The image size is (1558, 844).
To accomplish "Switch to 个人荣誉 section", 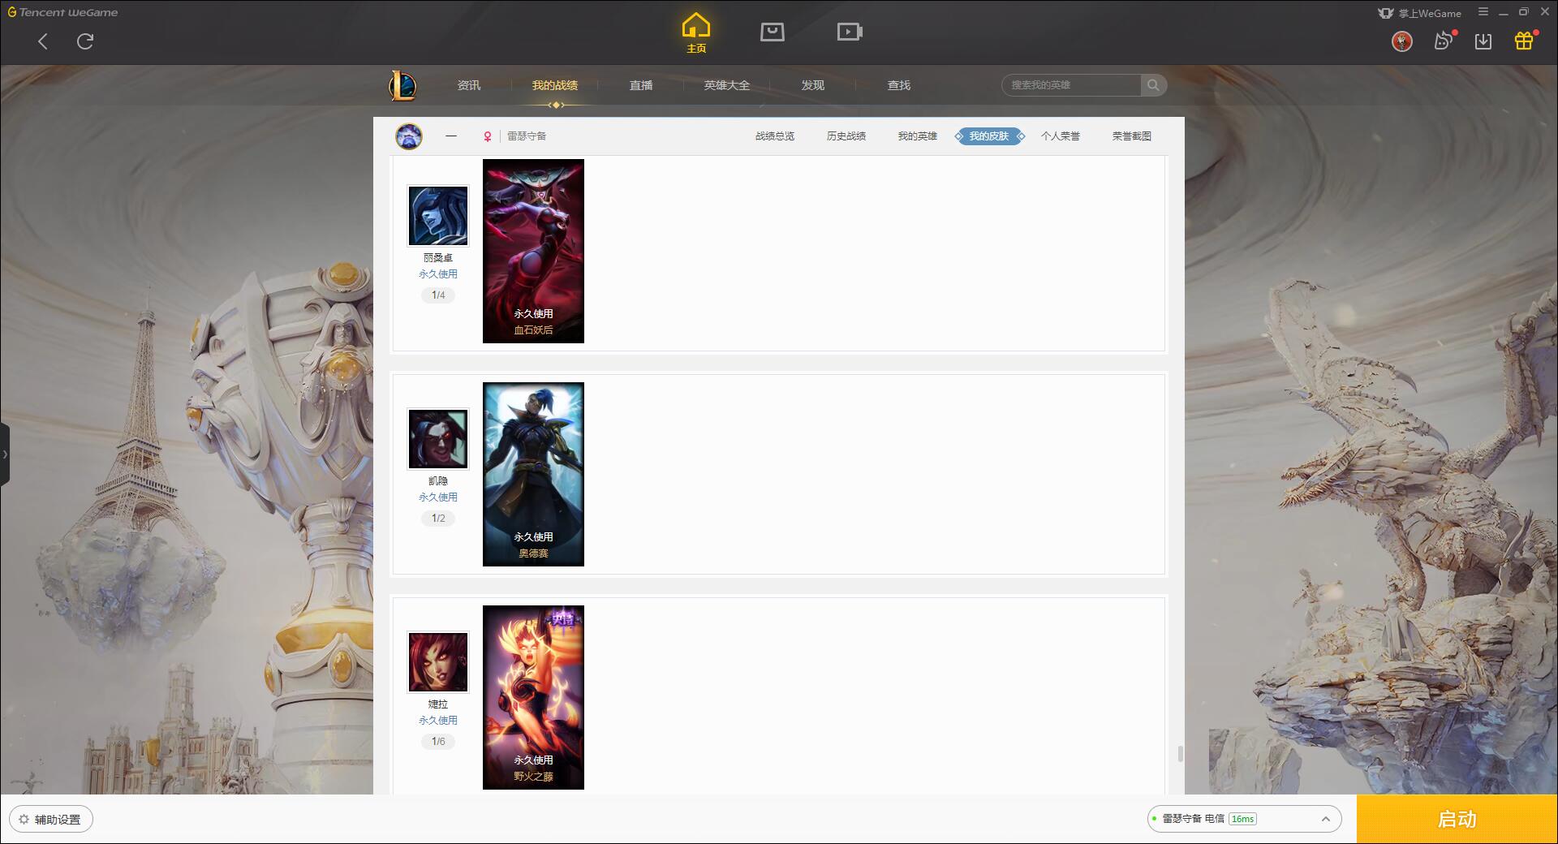I will coord(1061,136).
